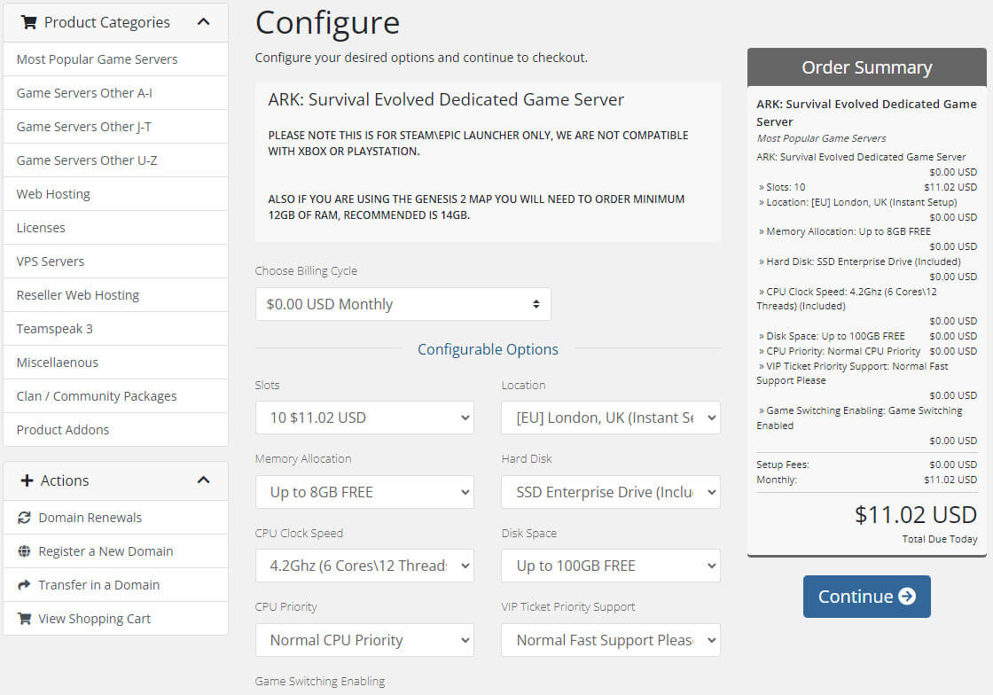Expand the Location dropdown
993x695 pixels.
pyautogui.click(x=610, y=418)
